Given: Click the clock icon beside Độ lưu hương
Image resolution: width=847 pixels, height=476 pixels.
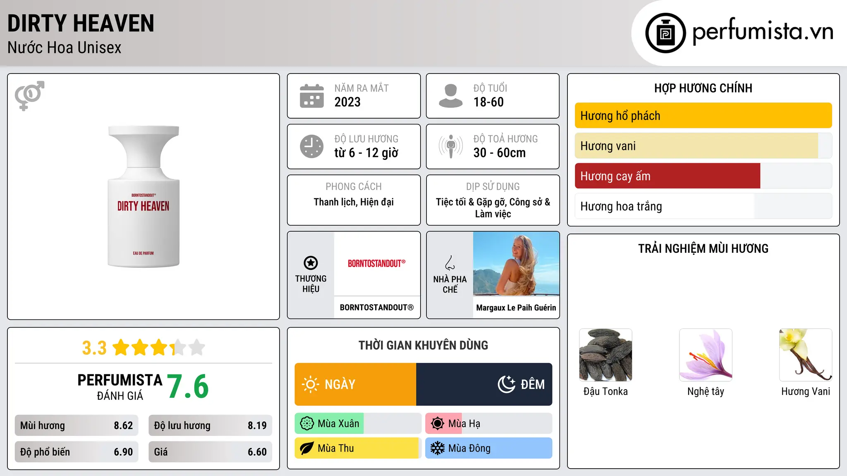Looking at the screenshot, I should pyautogui.click(x=312, y=146).
